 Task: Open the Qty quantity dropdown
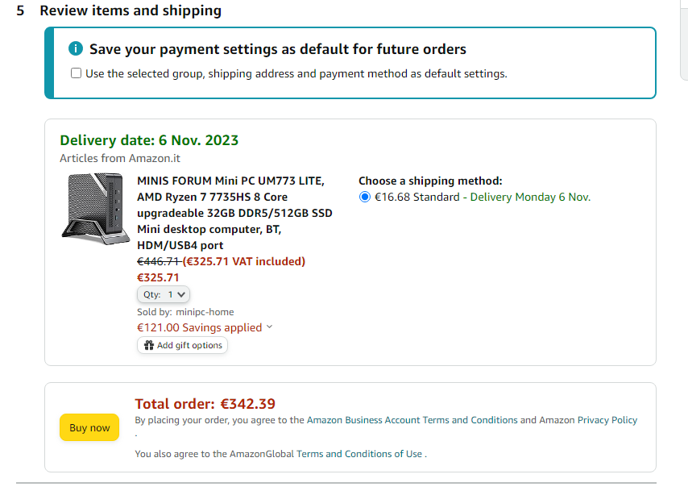[164, 295]
